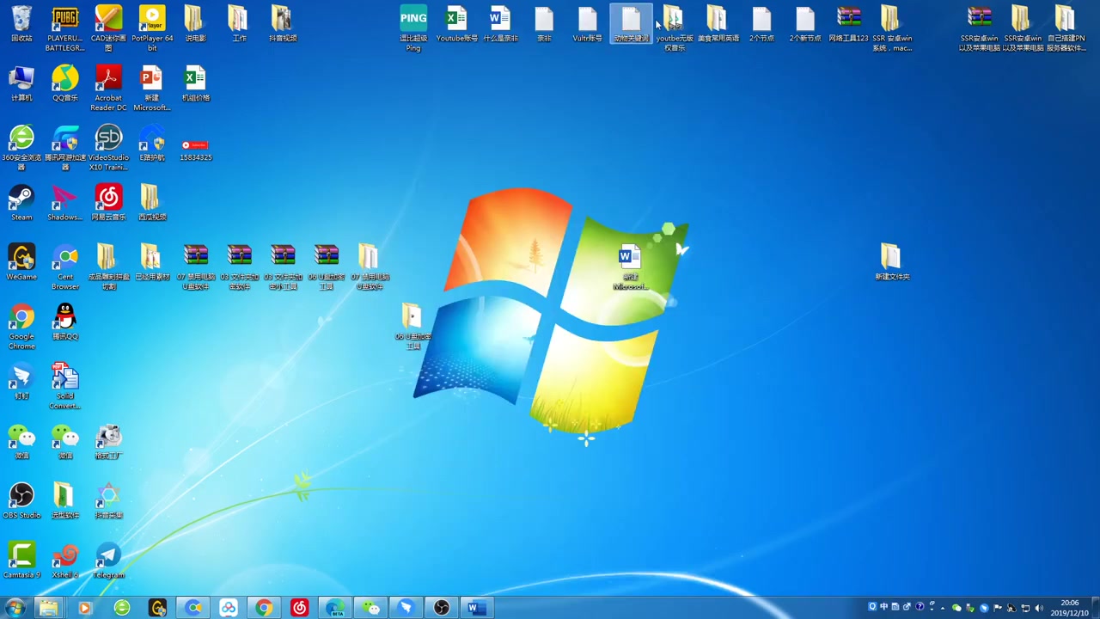Launch Telegram desktop shortcut

point(108,561)
